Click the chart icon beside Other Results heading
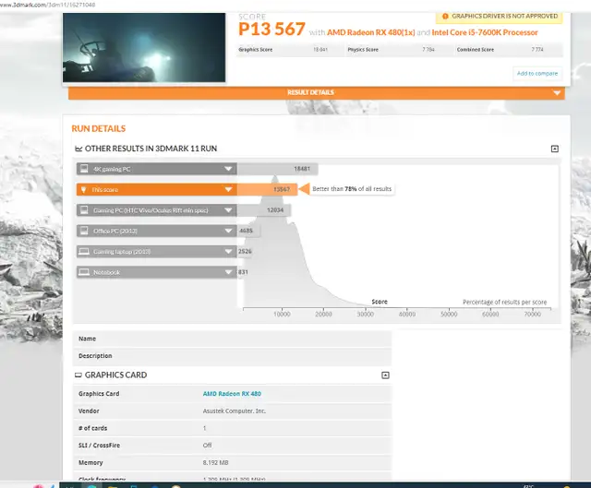Viewport: 591px width, 488px height. click(x=78, y=149)
